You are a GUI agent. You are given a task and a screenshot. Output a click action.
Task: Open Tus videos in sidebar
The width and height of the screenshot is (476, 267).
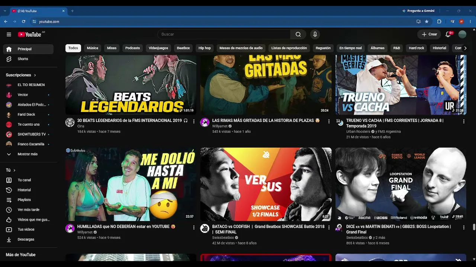click(x=28, y=230)
